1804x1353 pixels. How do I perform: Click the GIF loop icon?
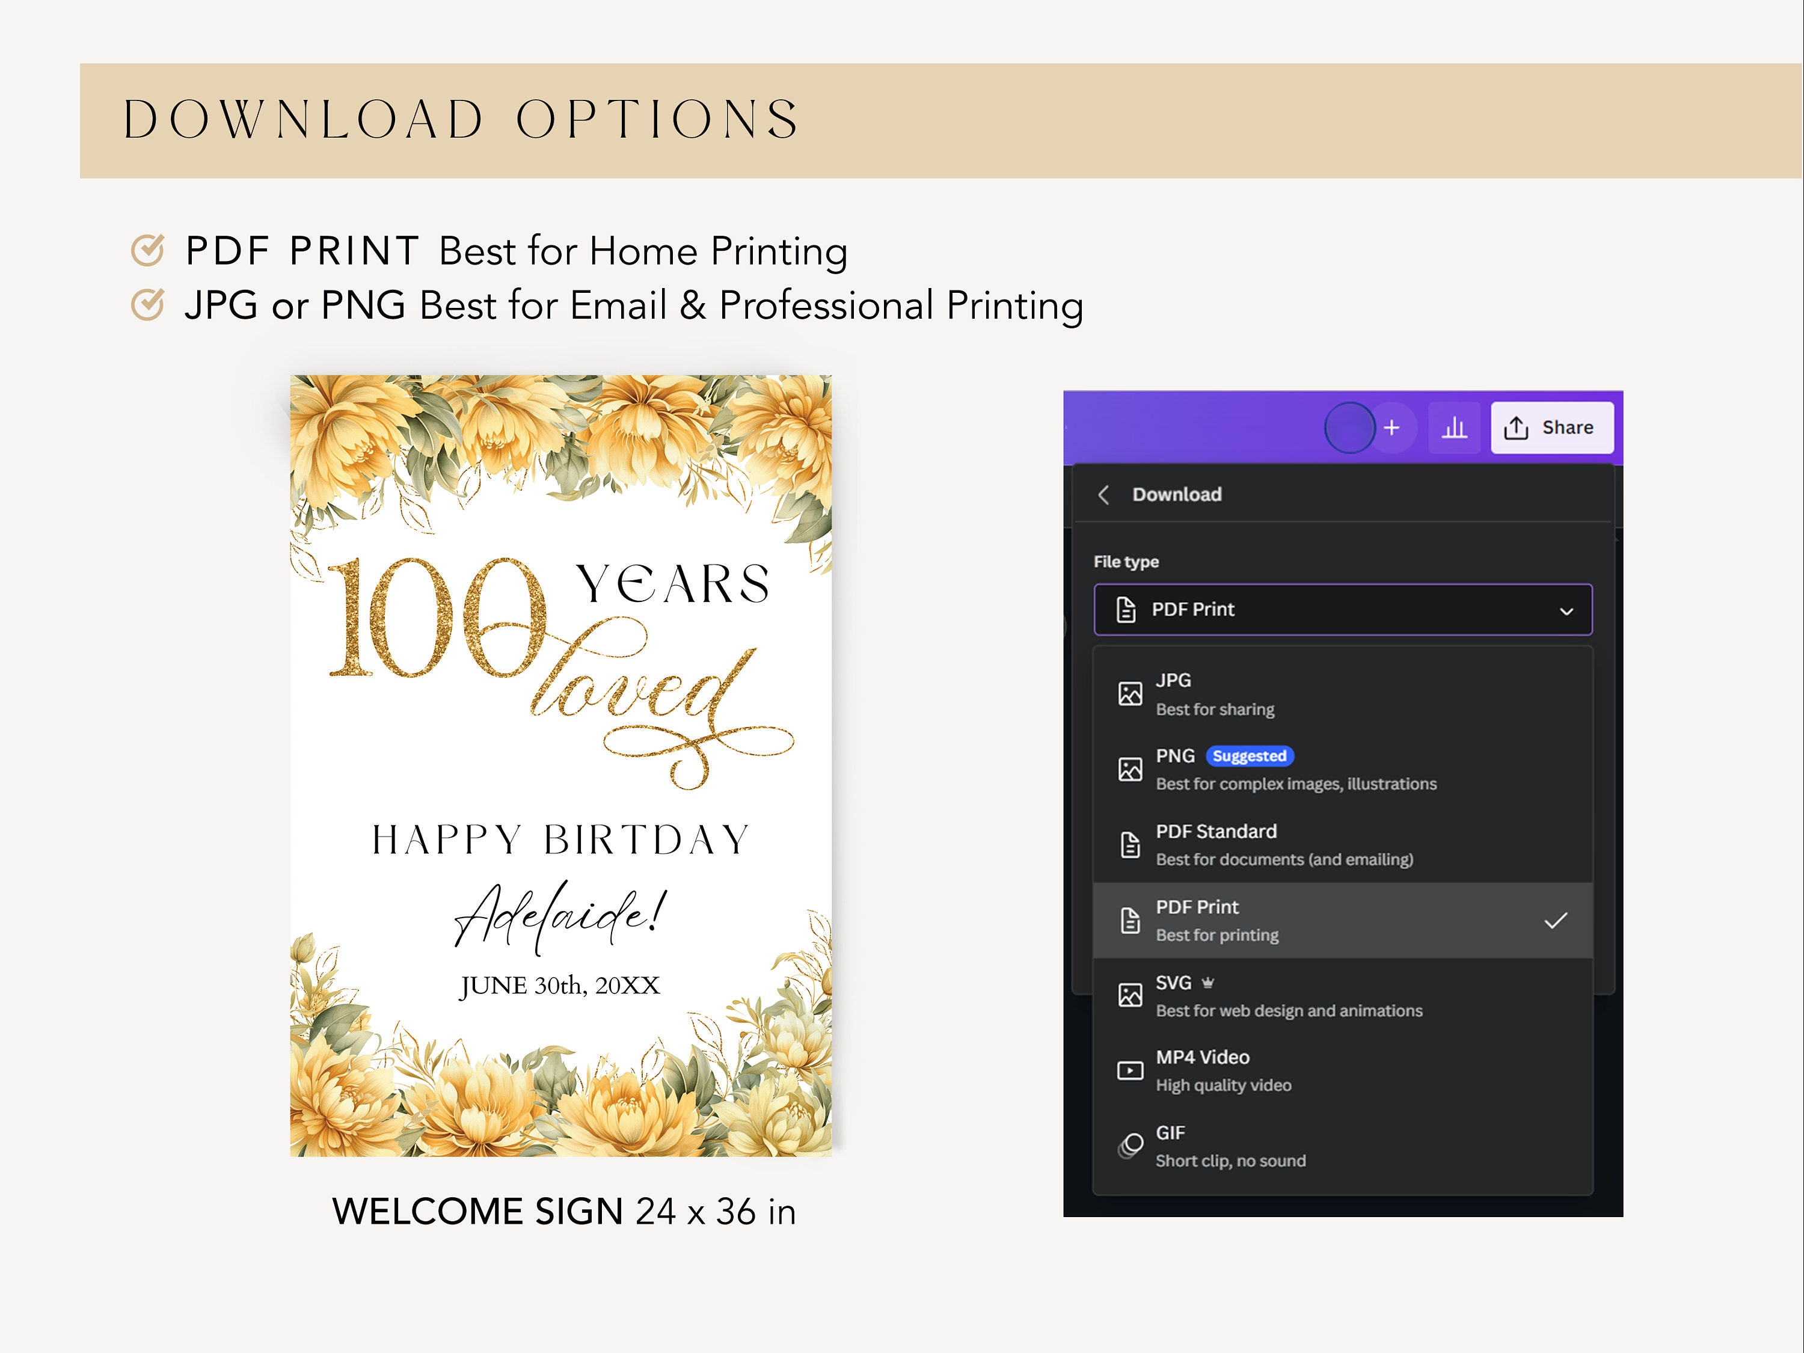pyautogui.click(x=1129, y=1144)
